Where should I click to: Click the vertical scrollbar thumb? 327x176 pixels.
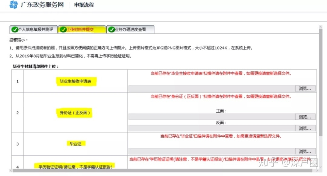[x=320, y=83]
